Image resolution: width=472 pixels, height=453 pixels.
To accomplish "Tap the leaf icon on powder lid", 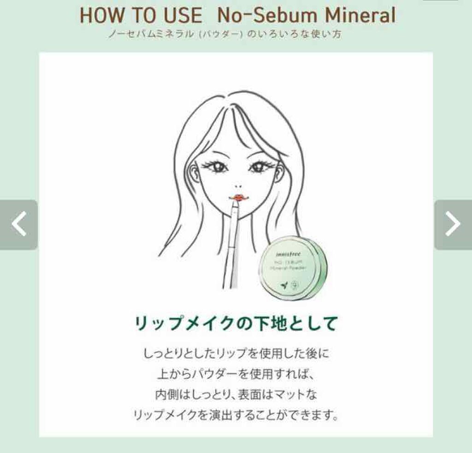I will click(283, 285).
